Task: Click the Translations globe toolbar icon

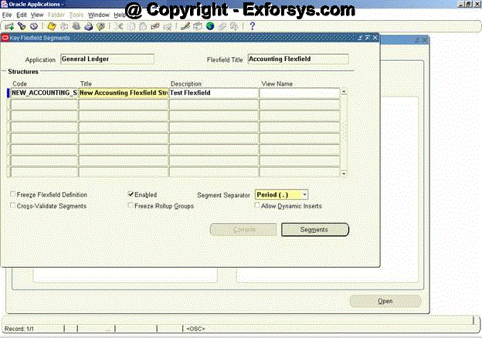Action: point(210,26)
